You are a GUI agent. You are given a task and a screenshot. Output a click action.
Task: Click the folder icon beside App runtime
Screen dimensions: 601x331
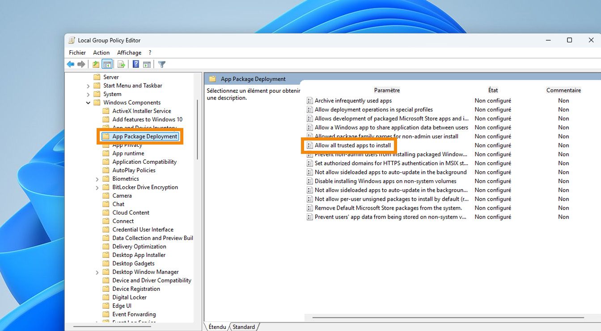click(106, 153)
